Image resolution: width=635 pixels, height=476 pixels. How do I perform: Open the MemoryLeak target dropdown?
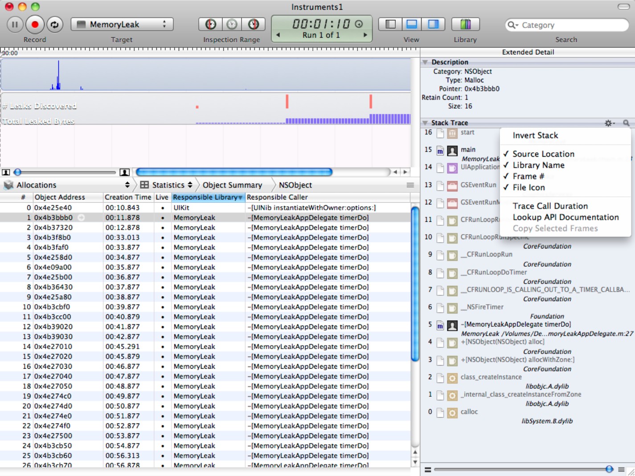(x=122, y=24)
